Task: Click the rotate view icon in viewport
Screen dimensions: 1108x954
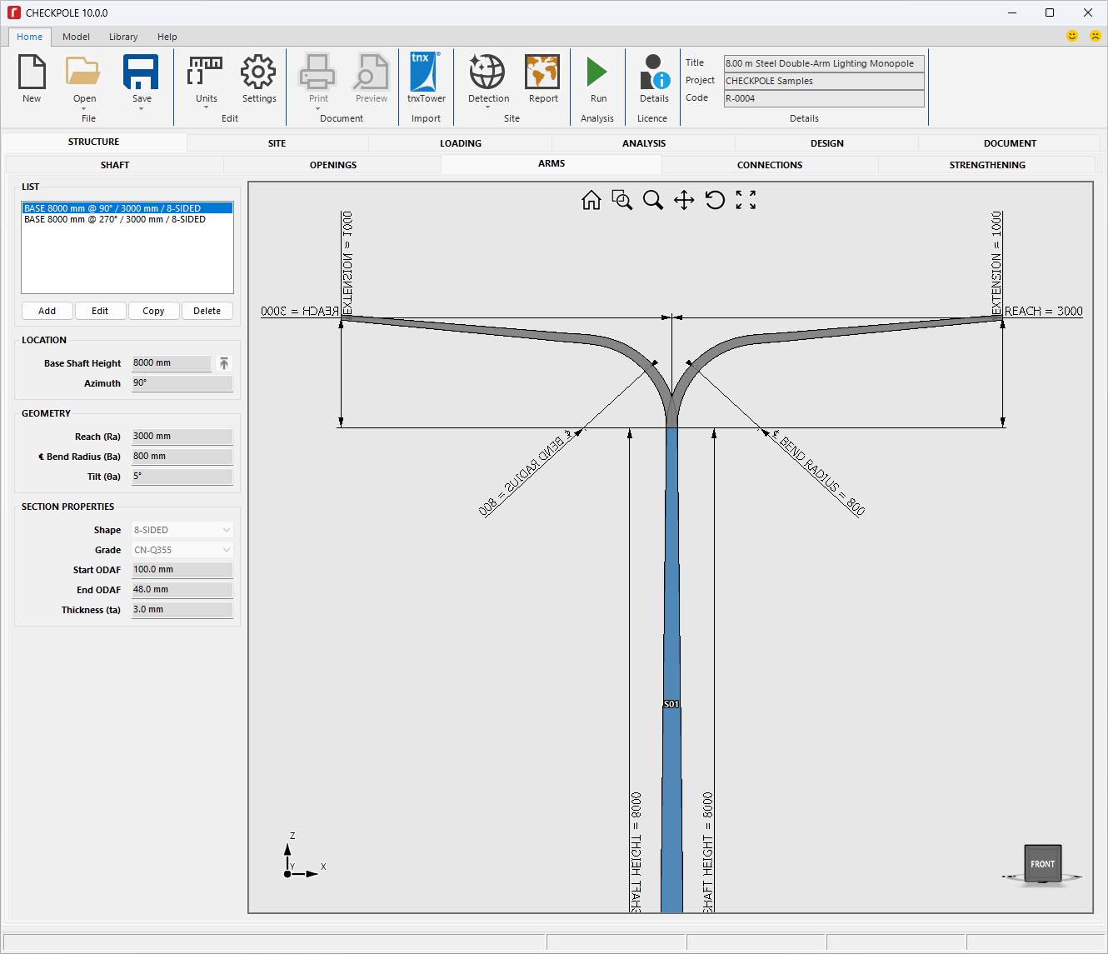Action: point(715,200)
